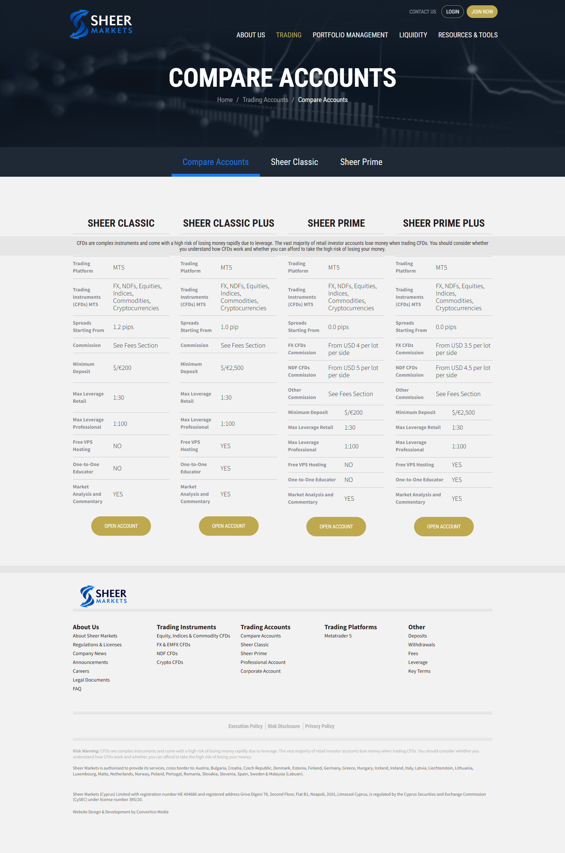Open FAQ footer link
This screenshot has width=565, height=853.
(x=77, y=689)
